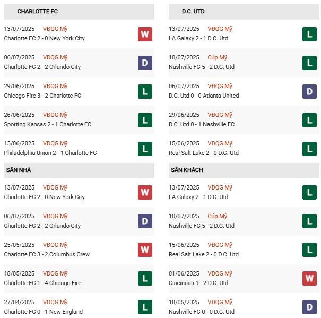Open the CHARLOTTE FC section header
This screenshot has height=318, width=321.
(x=37, y=11)
